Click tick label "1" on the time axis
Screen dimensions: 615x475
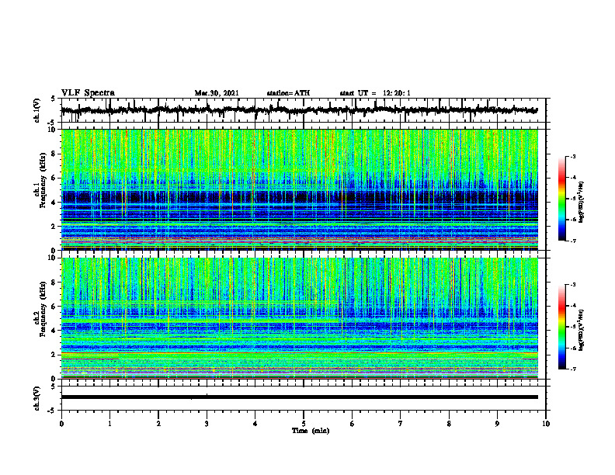[x=109, y=424]
